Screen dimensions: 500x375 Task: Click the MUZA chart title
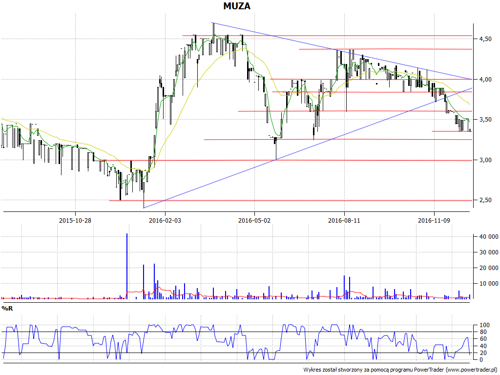pyautogui.click(x=237, y=6)
